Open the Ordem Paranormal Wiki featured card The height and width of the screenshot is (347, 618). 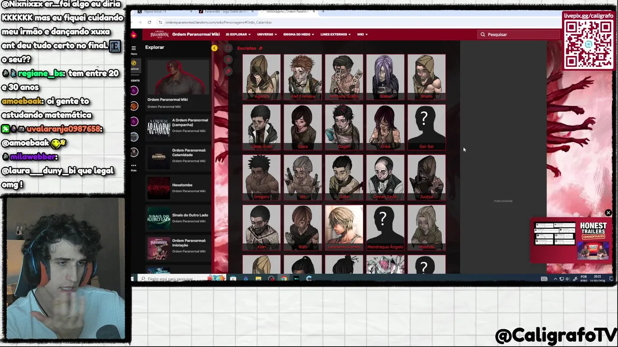click(x=178, y=84)
